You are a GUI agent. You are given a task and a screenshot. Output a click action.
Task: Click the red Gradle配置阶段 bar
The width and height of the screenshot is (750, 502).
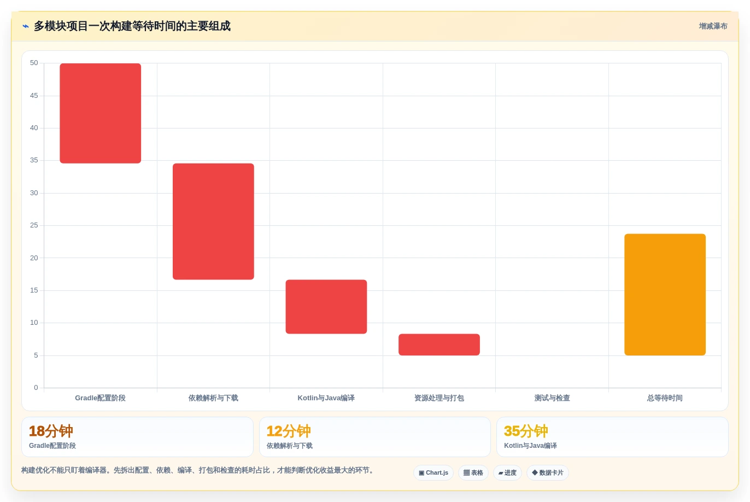click(101, 113)
